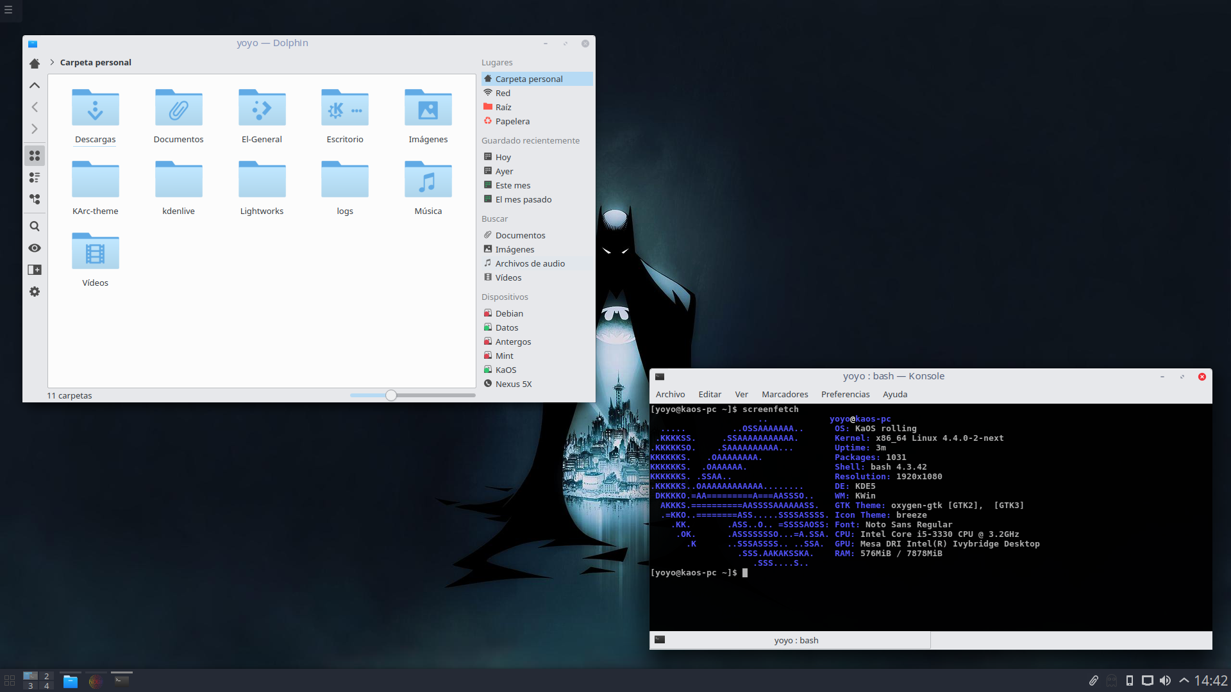Switch Dolphin to details tree view mode

tap(35, 199)
